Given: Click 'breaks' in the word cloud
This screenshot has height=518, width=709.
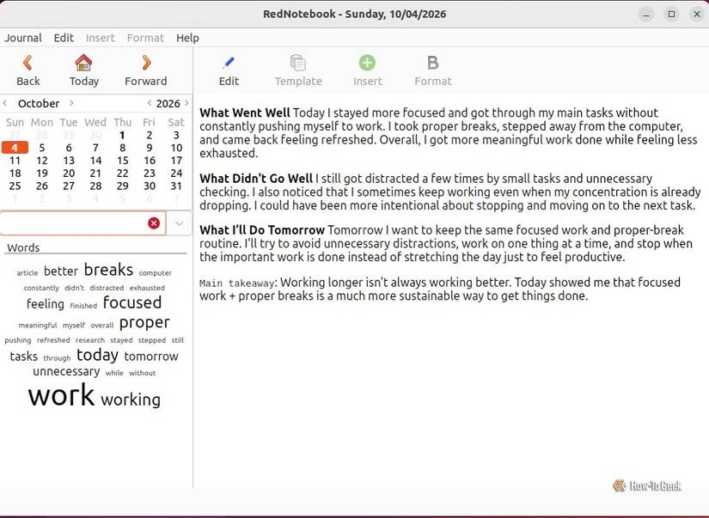Looking at the screenshot, I should coord(108,270).
